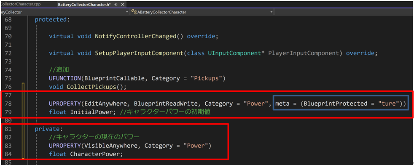
Task: Click InitialPower on line 79
Action: [x=91, y=112]
